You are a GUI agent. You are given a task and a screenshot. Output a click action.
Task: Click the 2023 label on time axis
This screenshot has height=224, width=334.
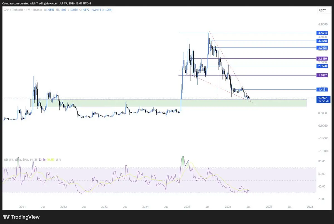click(x=104, y=207)
